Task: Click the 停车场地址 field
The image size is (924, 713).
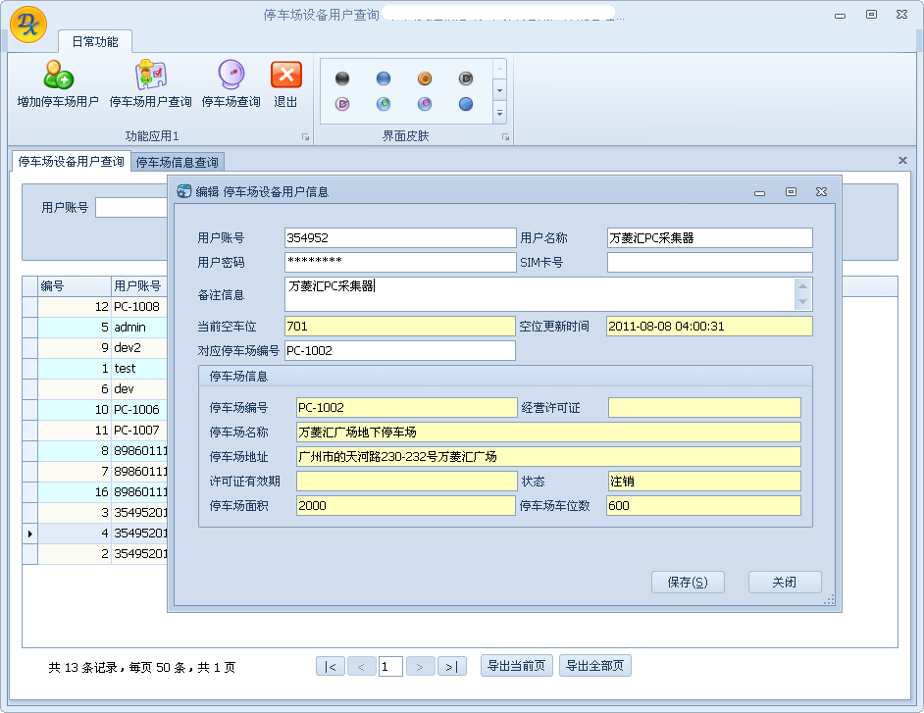Action: tap(548, 457)
